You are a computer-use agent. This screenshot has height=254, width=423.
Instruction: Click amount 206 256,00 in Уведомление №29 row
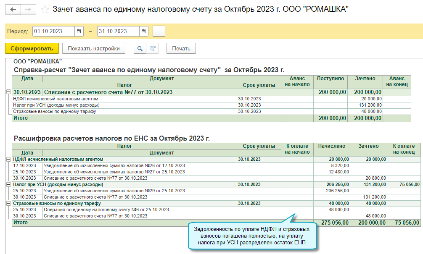[337, 191]
